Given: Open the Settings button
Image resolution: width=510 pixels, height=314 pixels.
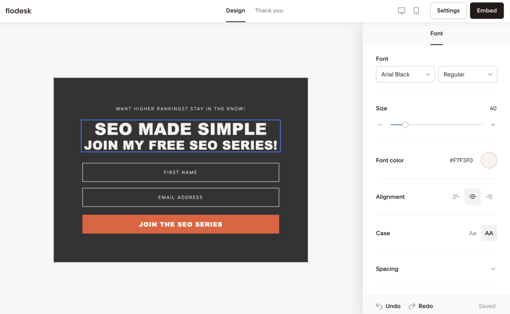Looking at the screenshot, I should coord(448,11).
